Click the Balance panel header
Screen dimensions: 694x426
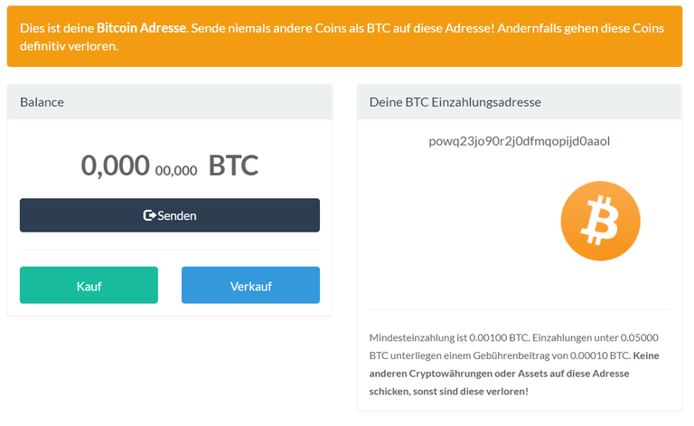point(170,102)
